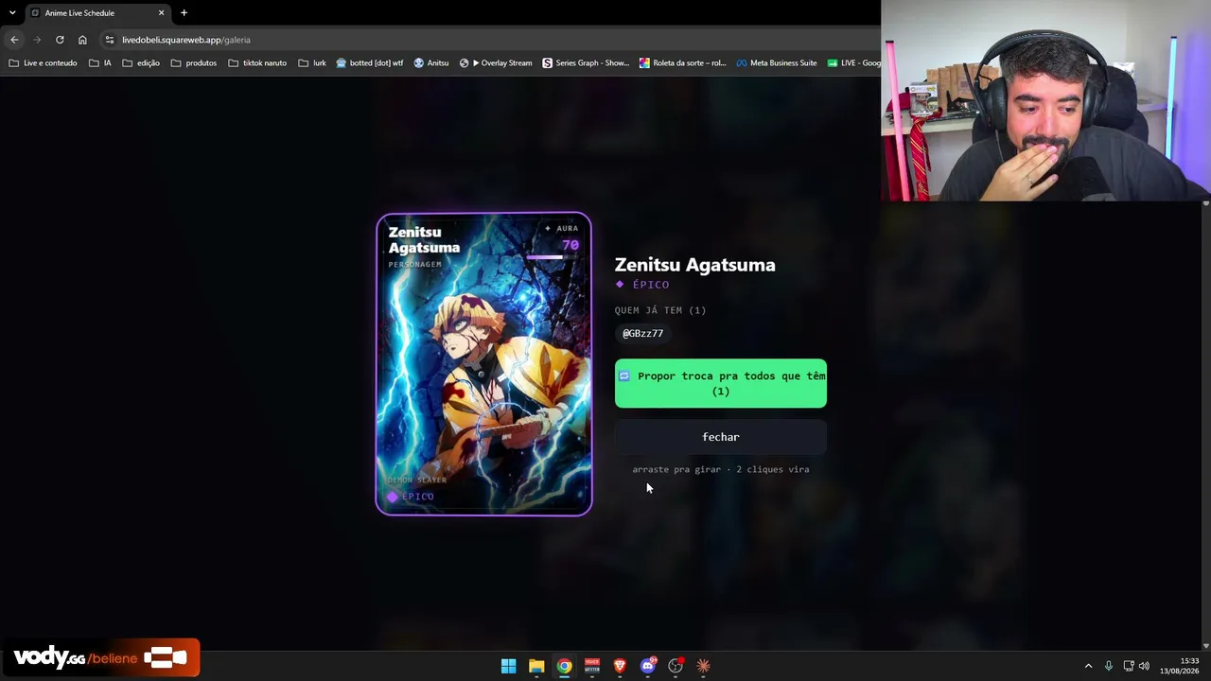
Task: Open the Windows Start menu
Action: coord(509,666)
